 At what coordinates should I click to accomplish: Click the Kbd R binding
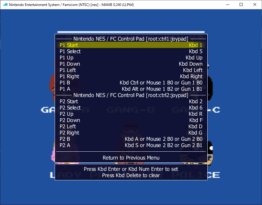click(x=195, y=114)
